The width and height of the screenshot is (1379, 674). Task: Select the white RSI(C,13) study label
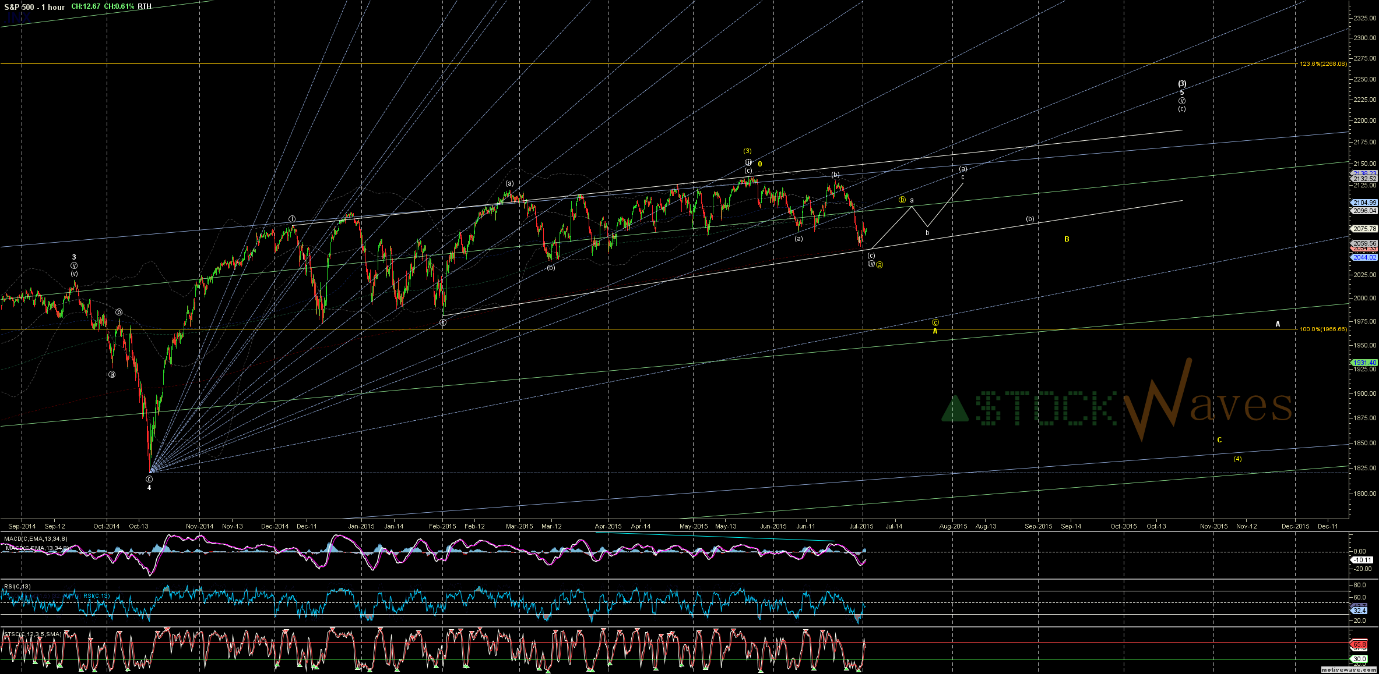pyautogui.click(x=17, y=587)
